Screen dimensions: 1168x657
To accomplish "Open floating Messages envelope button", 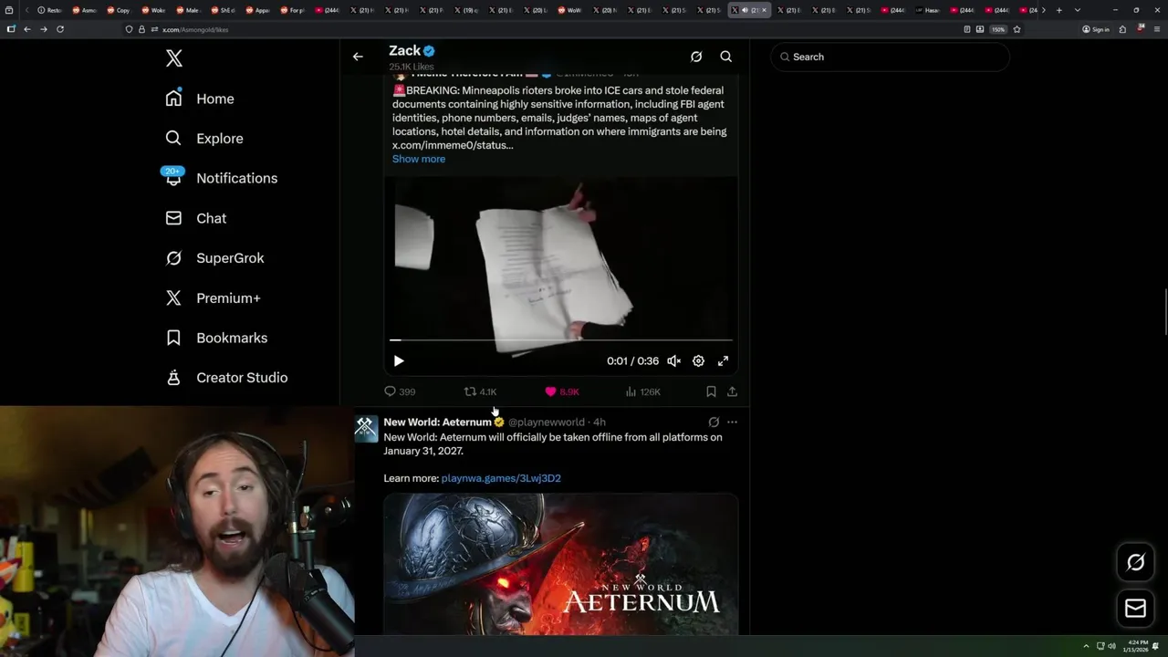I will (1135, 608).
